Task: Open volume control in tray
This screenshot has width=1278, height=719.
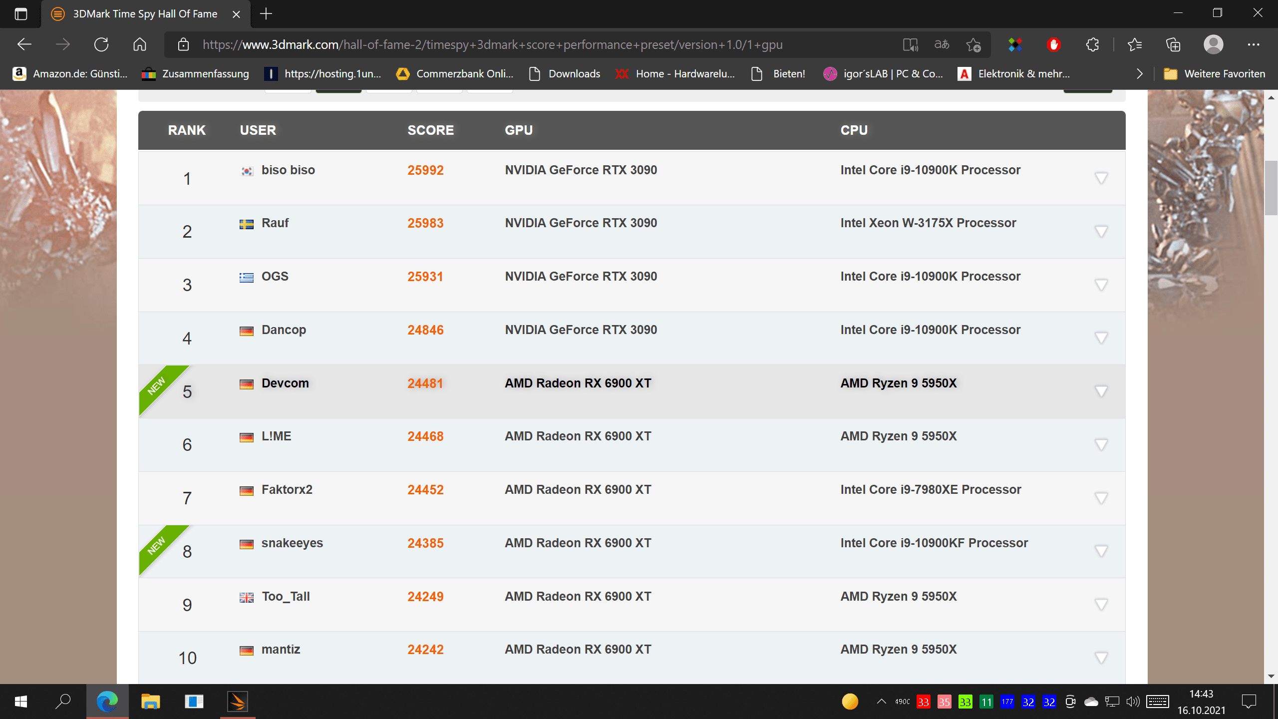Action: [x=1133, y=702]
